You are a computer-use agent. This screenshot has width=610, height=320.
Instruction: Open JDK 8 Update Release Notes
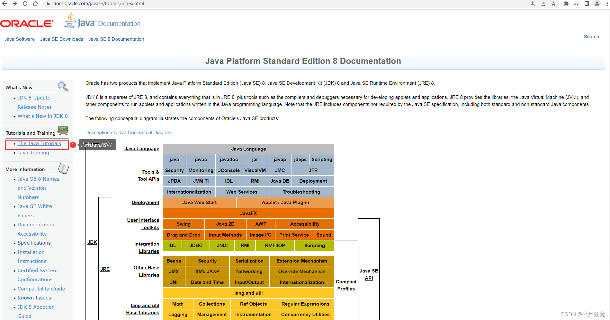point(34,102)
